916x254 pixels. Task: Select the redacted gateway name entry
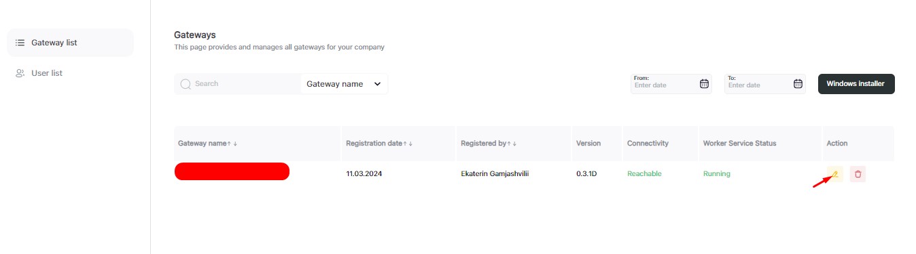pos(232,171)
